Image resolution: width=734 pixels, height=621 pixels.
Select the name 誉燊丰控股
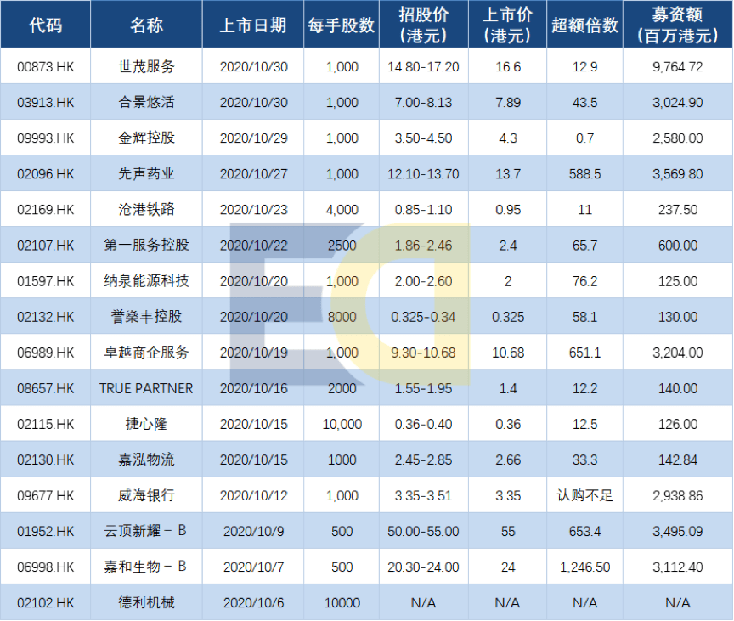(146, 317)
